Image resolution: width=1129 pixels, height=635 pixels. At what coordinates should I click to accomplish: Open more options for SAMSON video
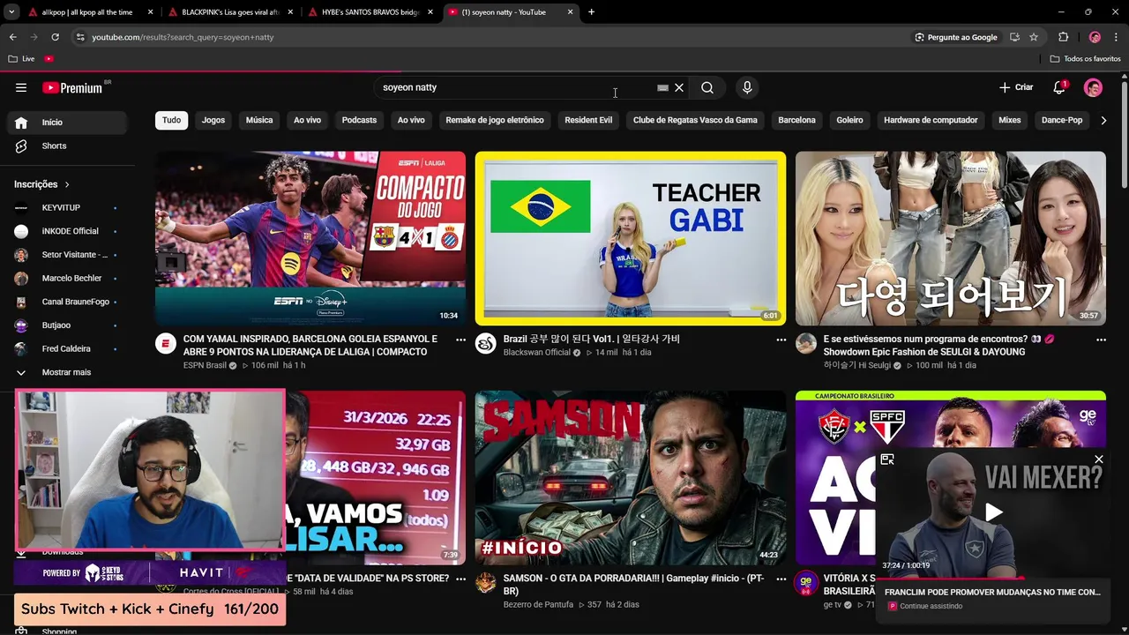coord(781,579)
